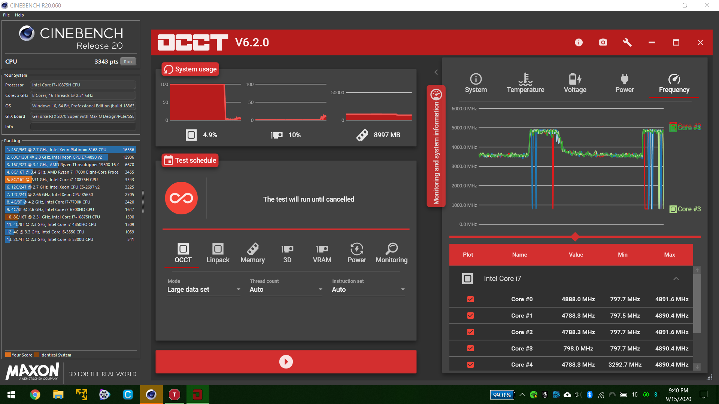Select the Temperature monitoring tab
The width and height of the screenshot is (719, 404).
tap(525, 83)
